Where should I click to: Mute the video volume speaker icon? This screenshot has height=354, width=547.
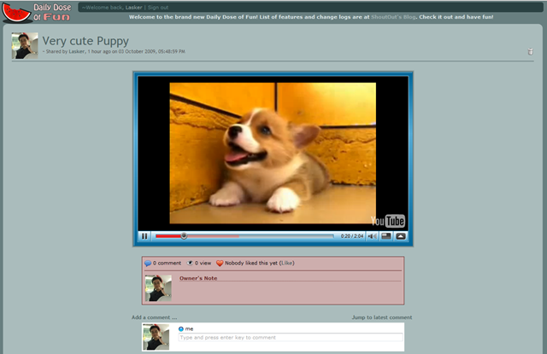(x=372, y=236)
